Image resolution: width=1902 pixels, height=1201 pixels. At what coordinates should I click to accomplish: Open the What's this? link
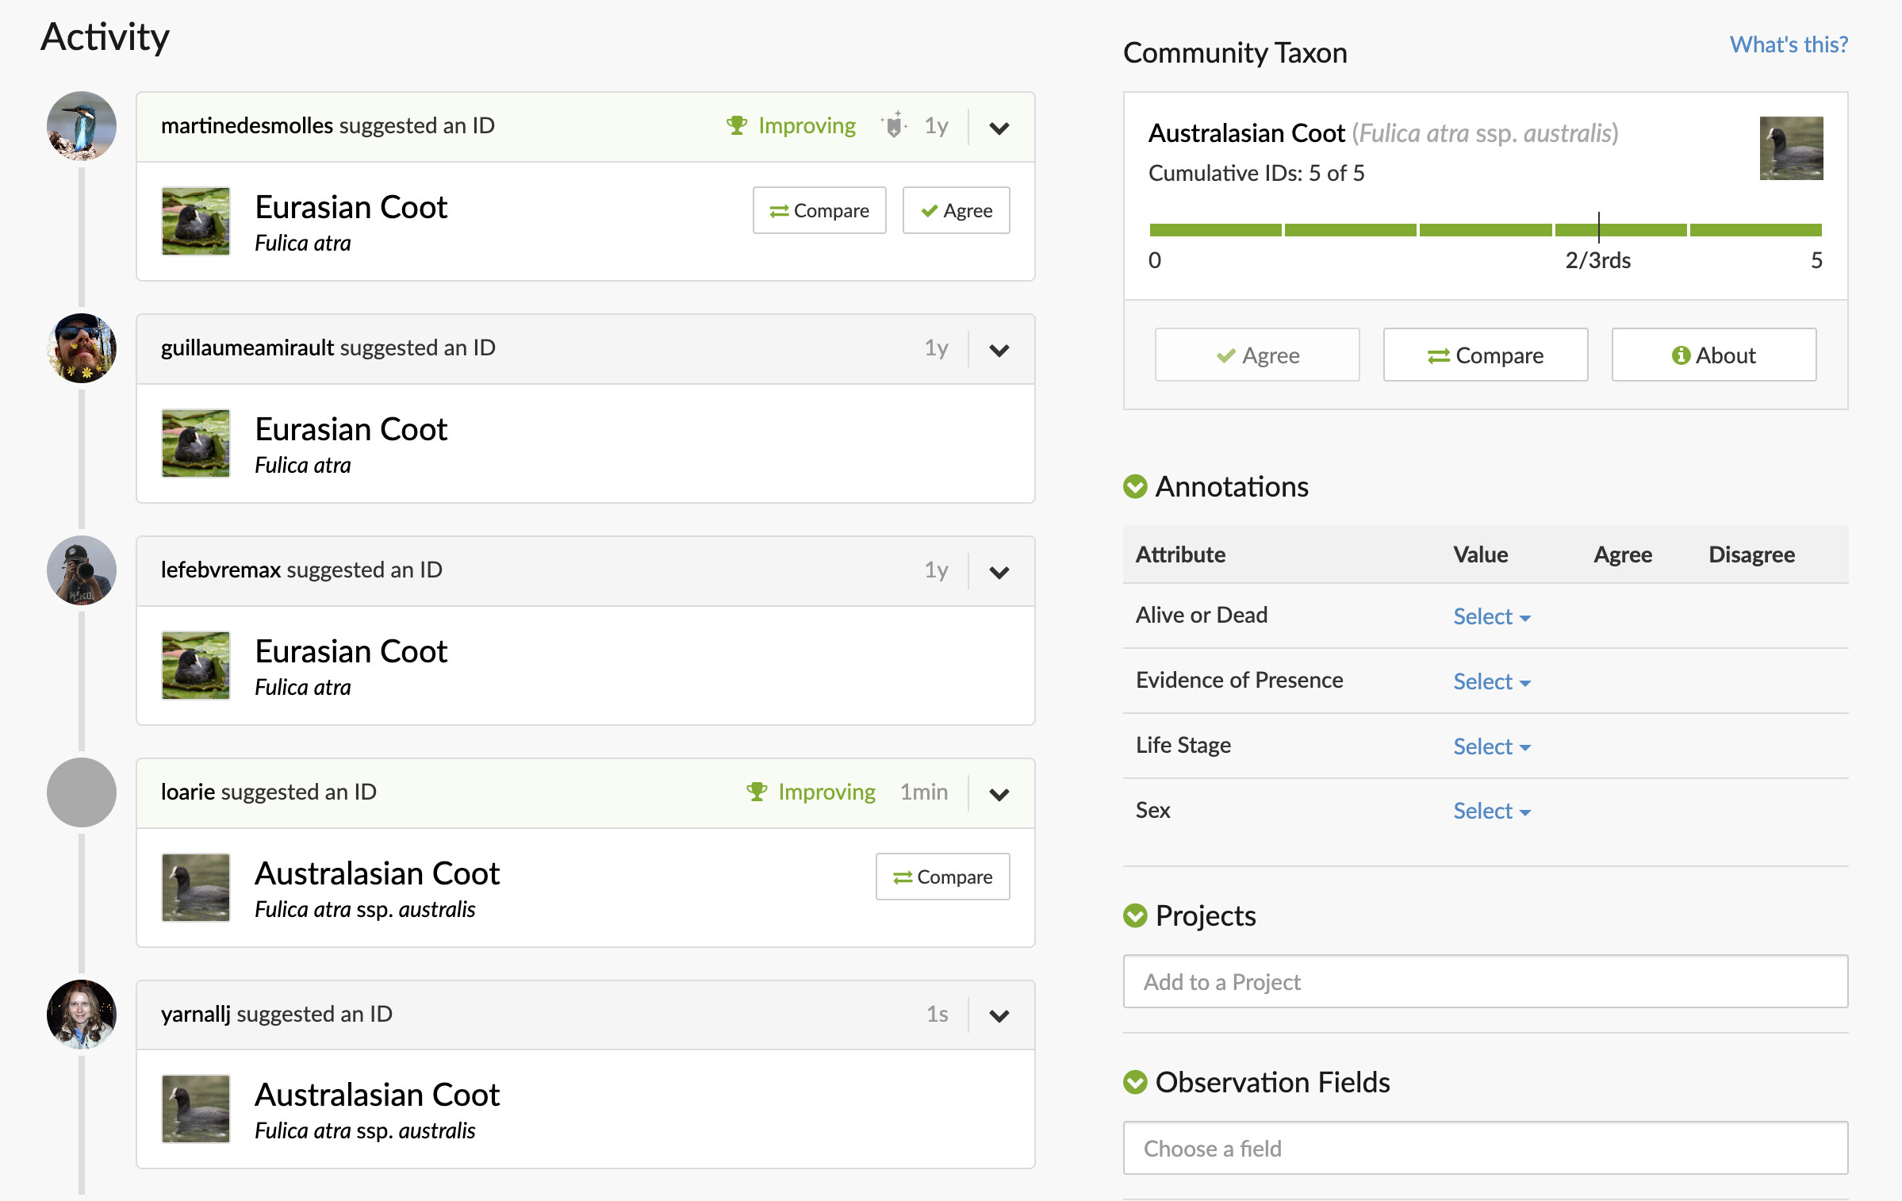click(x=1788, y=44)
